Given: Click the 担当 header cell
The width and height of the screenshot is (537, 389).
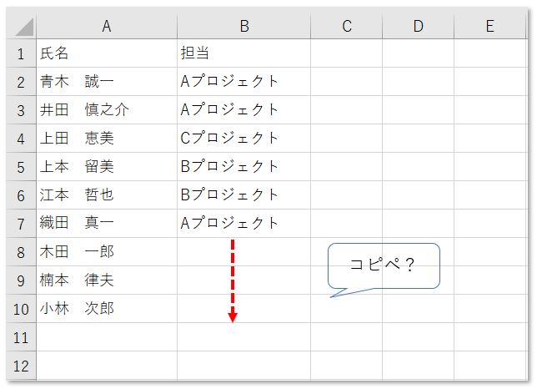Looking at the screenshot, I should pos(243,53).
